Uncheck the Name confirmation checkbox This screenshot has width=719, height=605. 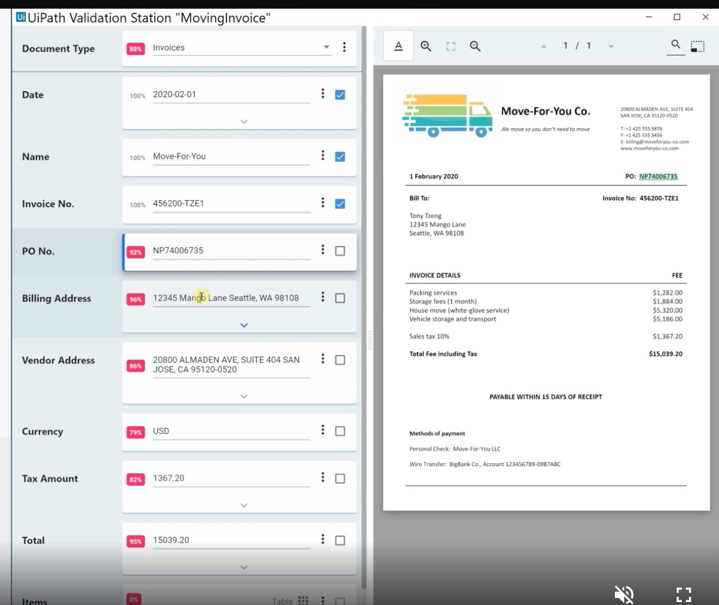click(x=340, y=157)
